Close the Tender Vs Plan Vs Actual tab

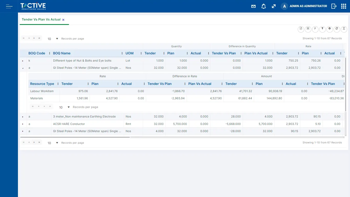click(63, 20)
